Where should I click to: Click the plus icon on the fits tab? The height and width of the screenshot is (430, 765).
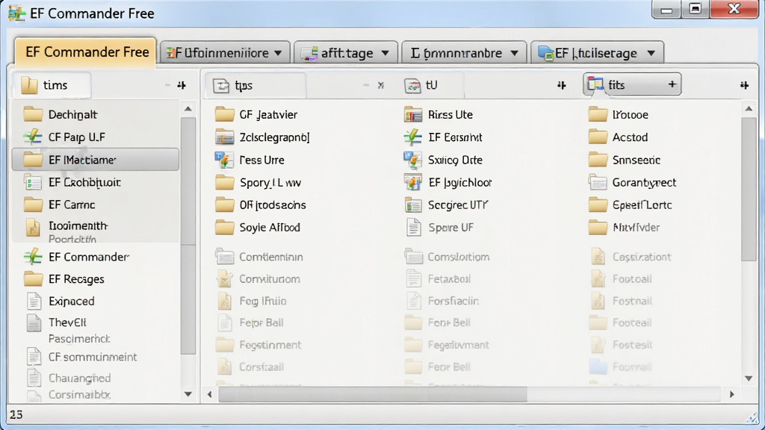672,84
